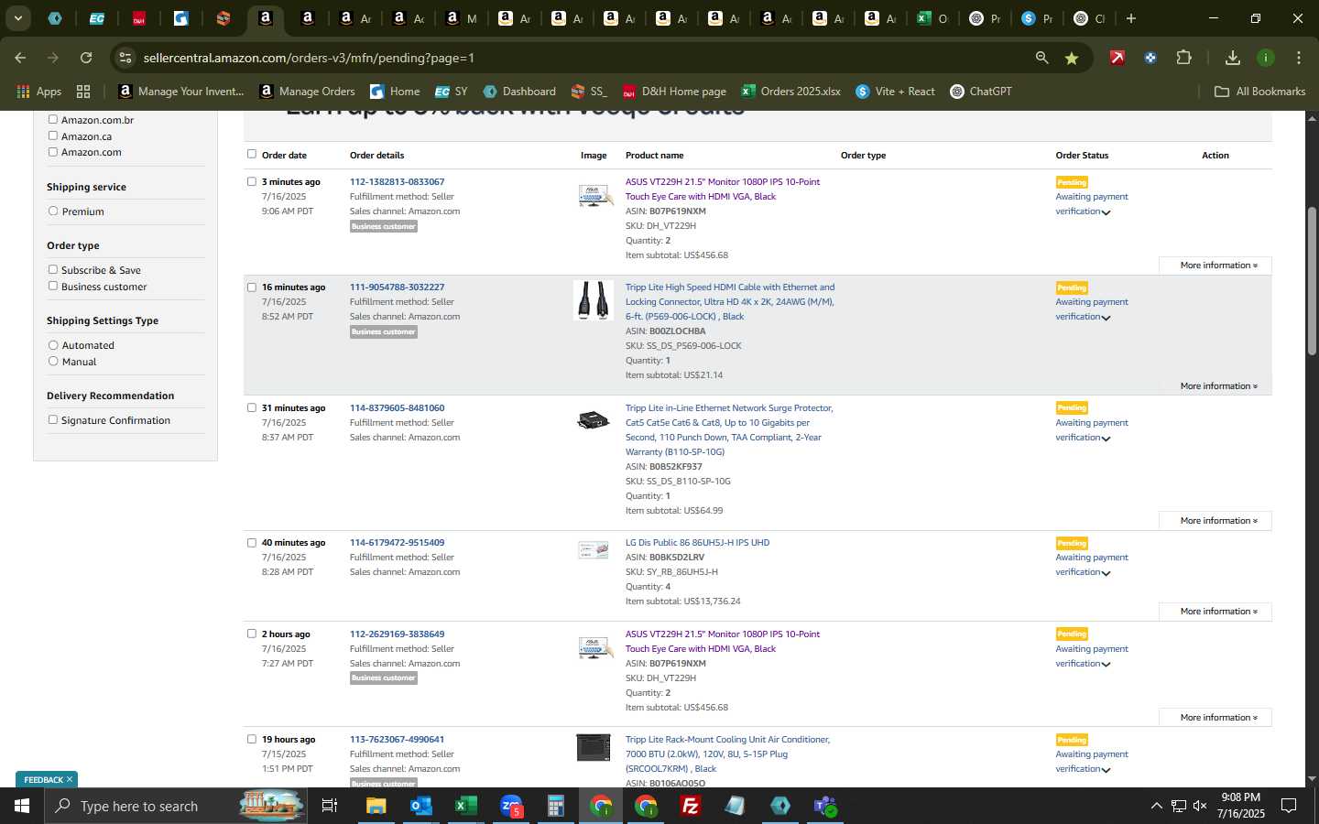Image resolution: width=1319 pixels, height=824 pixels.
Task: Open Manage Orders bookmark
Action: 308,92
